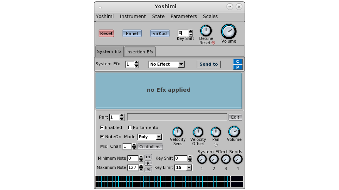The height and width of the screenshot is (190, 339).
Task: Click the Minimum Note field
Action: pyautogui.click(x=133, y=158)
